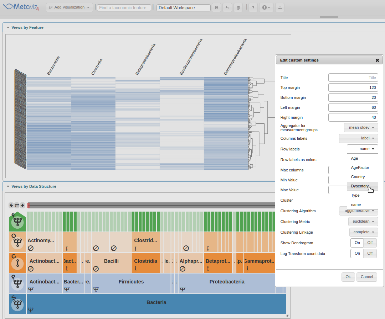This screenshot has height=319, width=385.
Task: Click the Top margin field
Action: click(353, 87)
